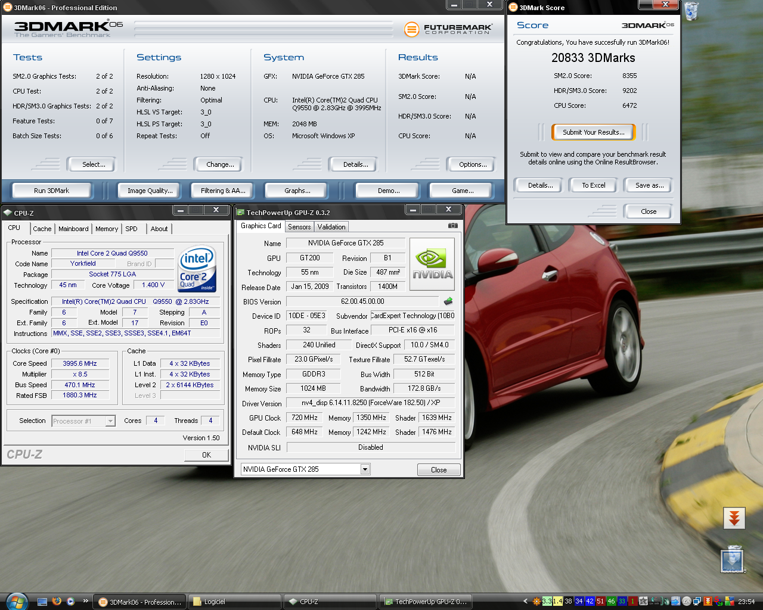Click Save as in the Score window
The width and height of the screenshot is (763, 610).
coord(649,185)
